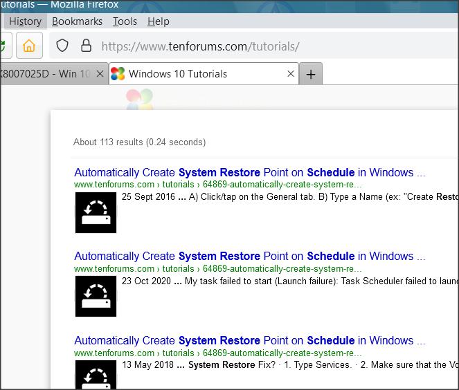The height and width of the screenshot is (390, 459).
Task: Click the site security padlock icon
Action: [86, 46]
